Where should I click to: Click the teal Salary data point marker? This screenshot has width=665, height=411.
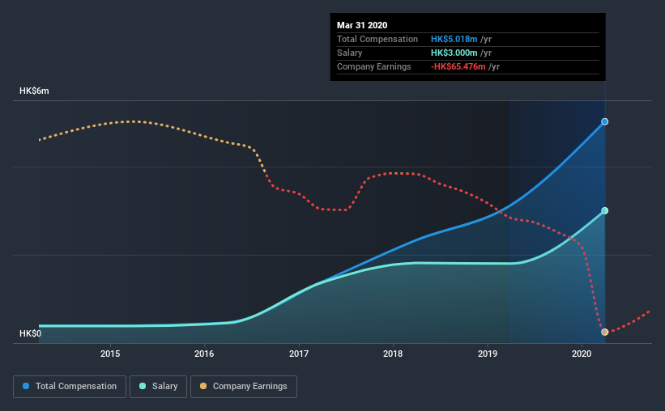click(605, 210)
